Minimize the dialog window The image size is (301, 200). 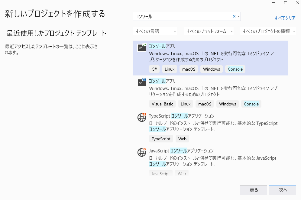click(273, 3)
